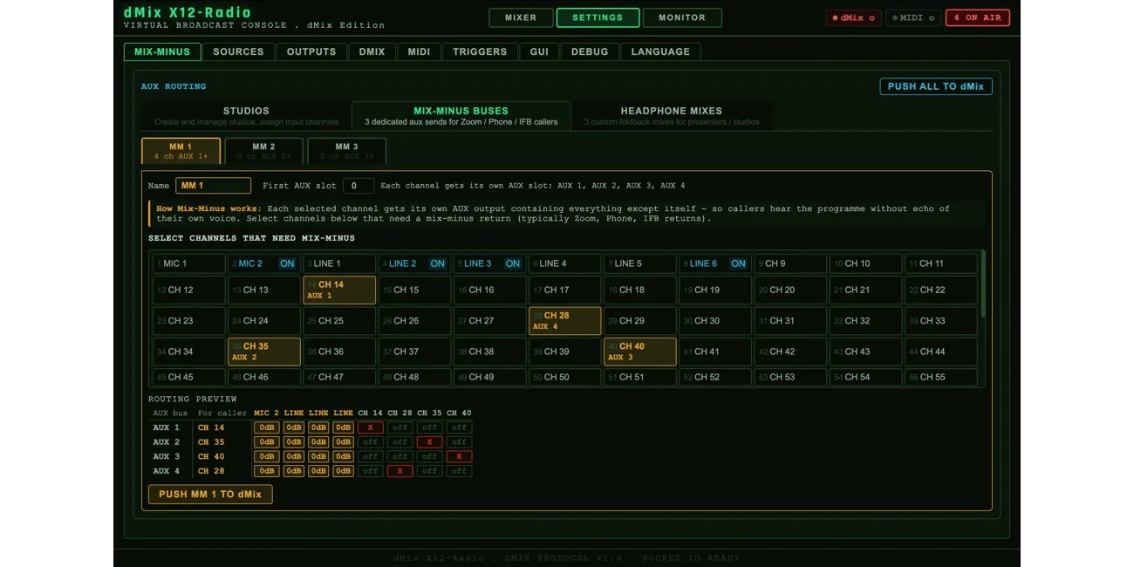Toggle mix-minus for LINE 4 channel

[564, 263]
